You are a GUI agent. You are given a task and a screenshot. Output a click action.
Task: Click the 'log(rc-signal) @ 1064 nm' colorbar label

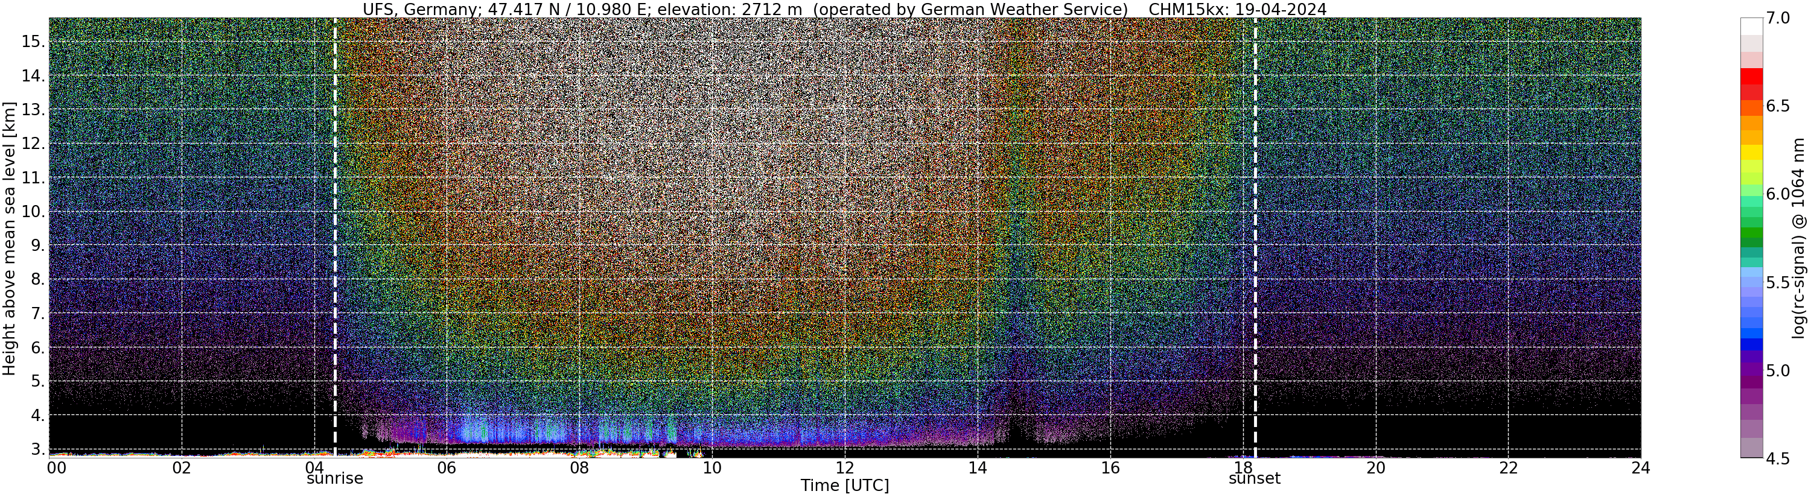pos(1800,238)
